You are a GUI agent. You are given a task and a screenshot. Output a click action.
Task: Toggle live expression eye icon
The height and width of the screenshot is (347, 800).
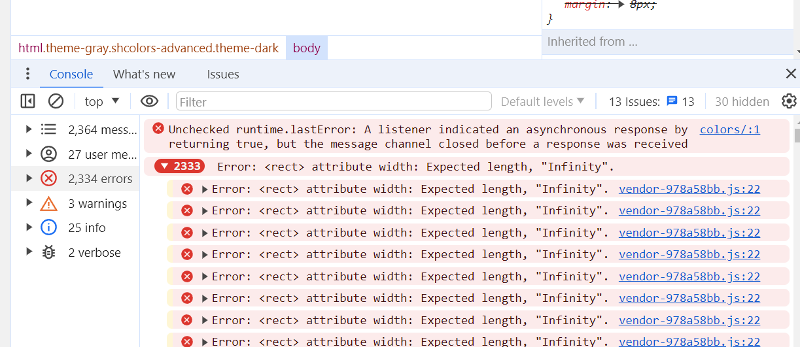149,101
